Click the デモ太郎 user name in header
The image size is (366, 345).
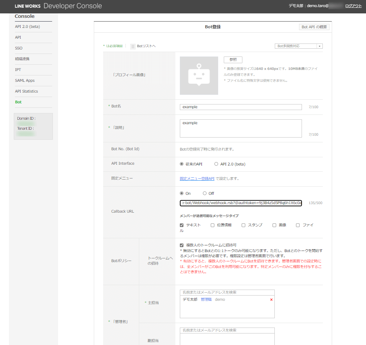tap(296, 6)
